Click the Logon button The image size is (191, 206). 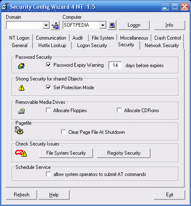pyautogui.click(x=134, y=25)
